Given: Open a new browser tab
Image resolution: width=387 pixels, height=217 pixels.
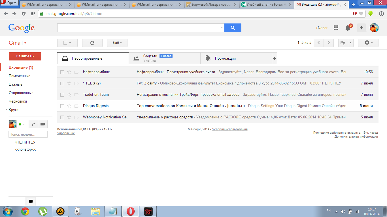Looking at the screenshot, I should pyautogui.click(x=353, y=5).
